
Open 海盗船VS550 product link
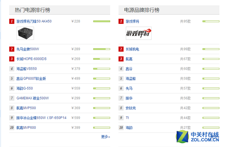(x=27, y=69)
